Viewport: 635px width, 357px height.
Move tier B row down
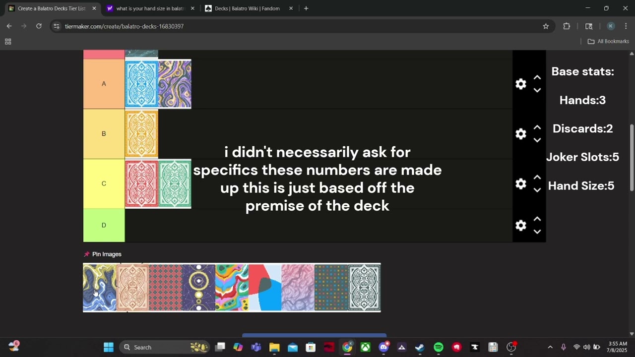tap(537, 140)
